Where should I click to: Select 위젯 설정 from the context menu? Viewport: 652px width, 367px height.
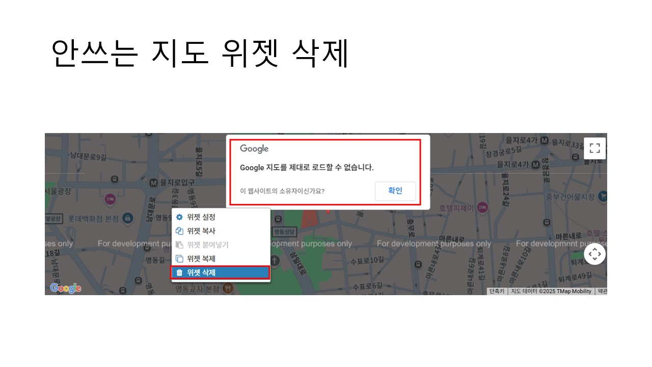click(221, 217)
